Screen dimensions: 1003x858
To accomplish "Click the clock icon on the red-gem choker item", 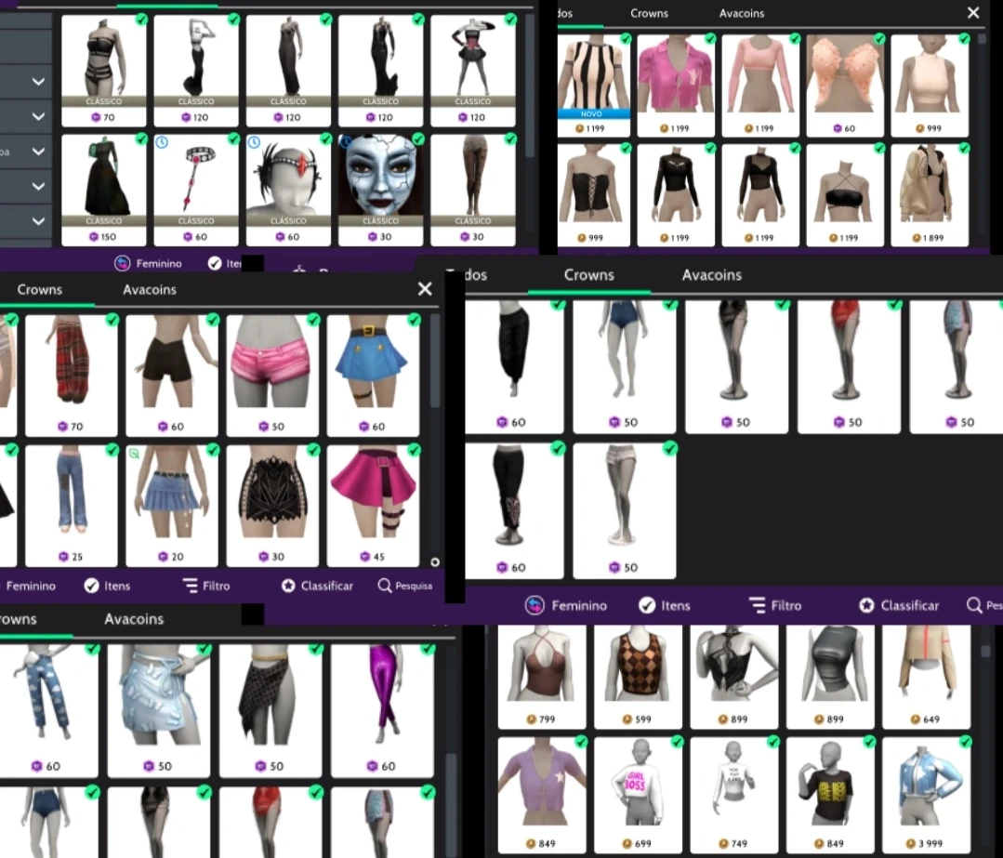I will pyautogui.click(x=162, y=142).
